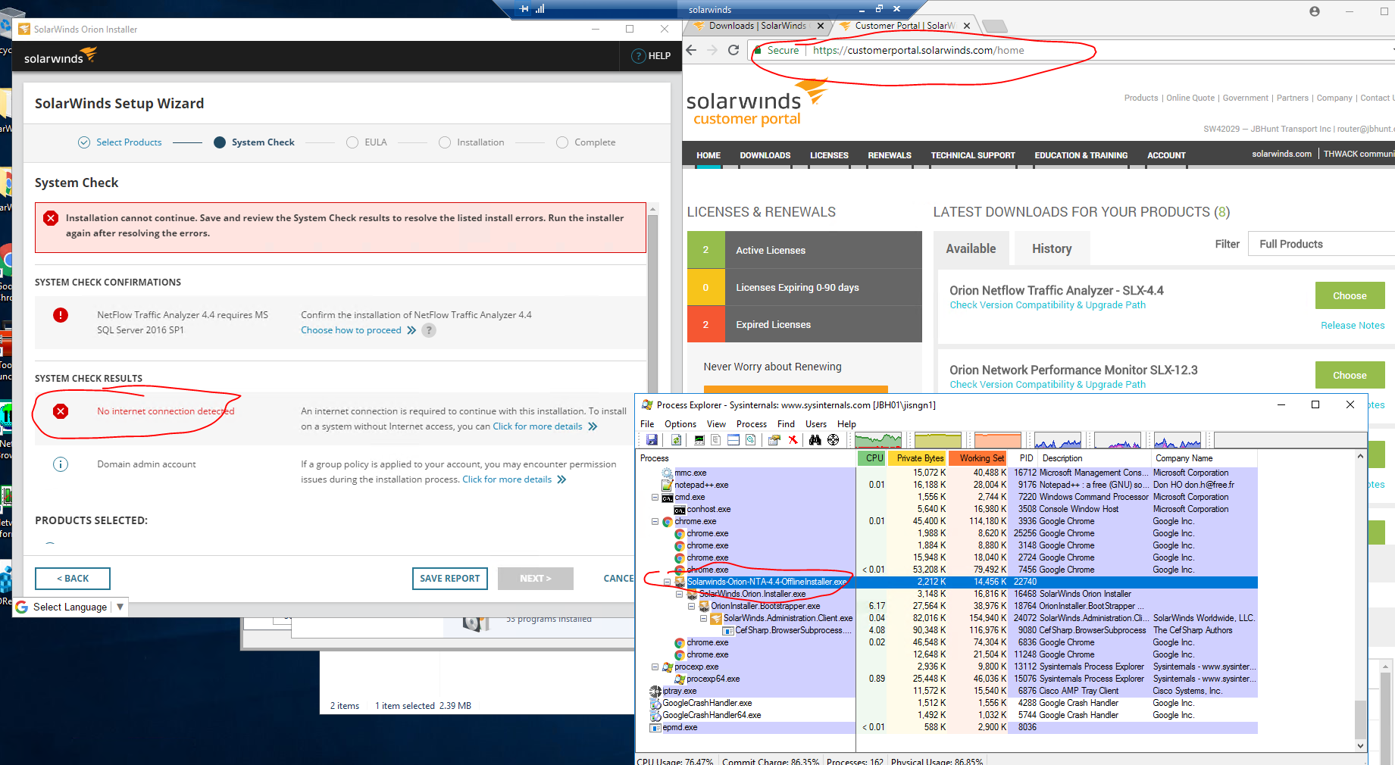This screenshot has width=1395, height=765.
Task: Click the question mark help icon beside Choose how to proceed
Action: [x=429, y=330]
